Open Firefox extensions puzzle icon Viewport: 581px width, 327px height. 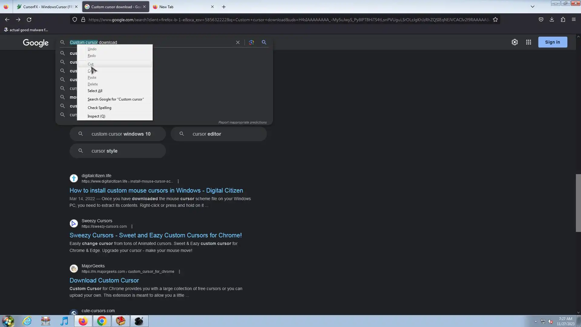[563, 20]
